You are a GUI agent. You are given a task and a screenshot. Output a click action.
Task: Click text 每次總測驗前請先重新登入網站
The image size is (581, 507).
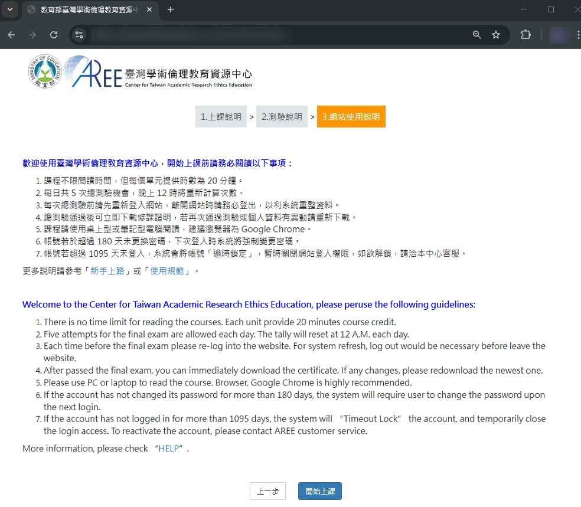coord(103,205)
